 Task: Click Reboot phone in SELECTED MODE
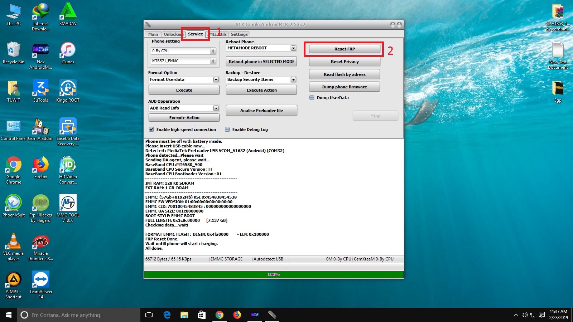coord(261,62)
